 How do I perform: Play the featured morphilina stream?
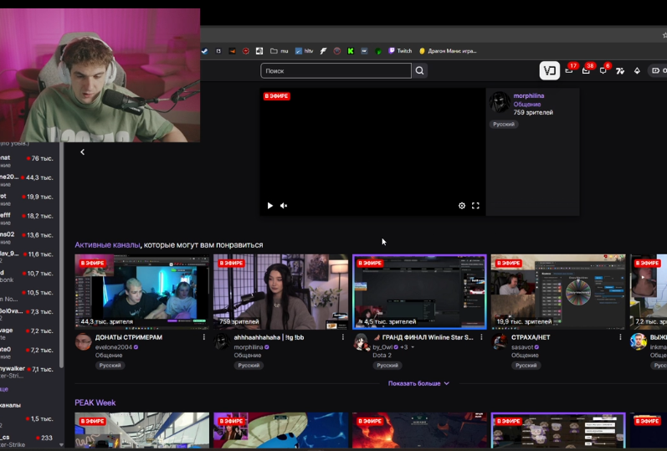[x=269, y=206]
